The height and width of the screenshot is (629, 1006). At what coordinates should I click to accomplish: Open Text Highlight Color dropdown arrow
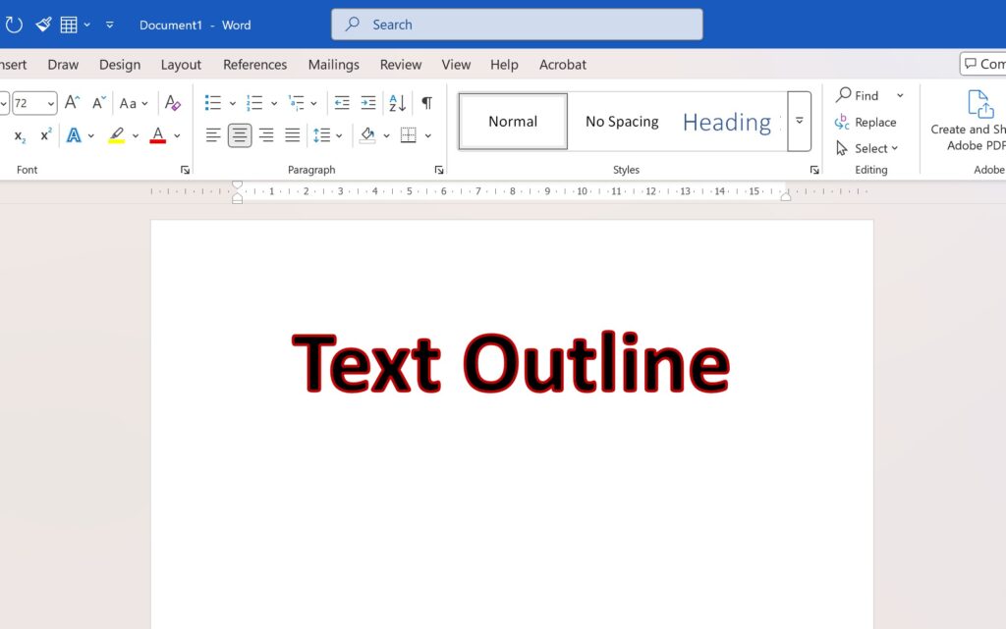point(136,135)
